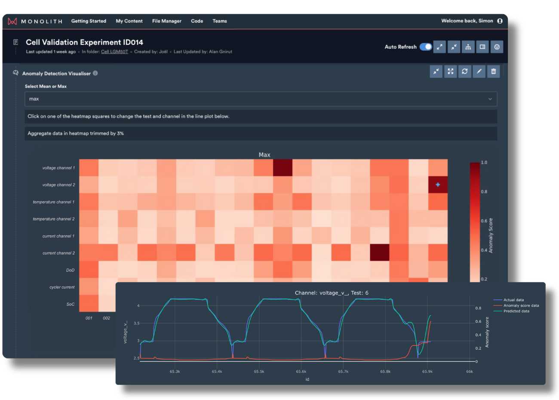Click the 'temperature channel 1' row label
The height and width of the screenshot is (400, 559).
(54, 202)
